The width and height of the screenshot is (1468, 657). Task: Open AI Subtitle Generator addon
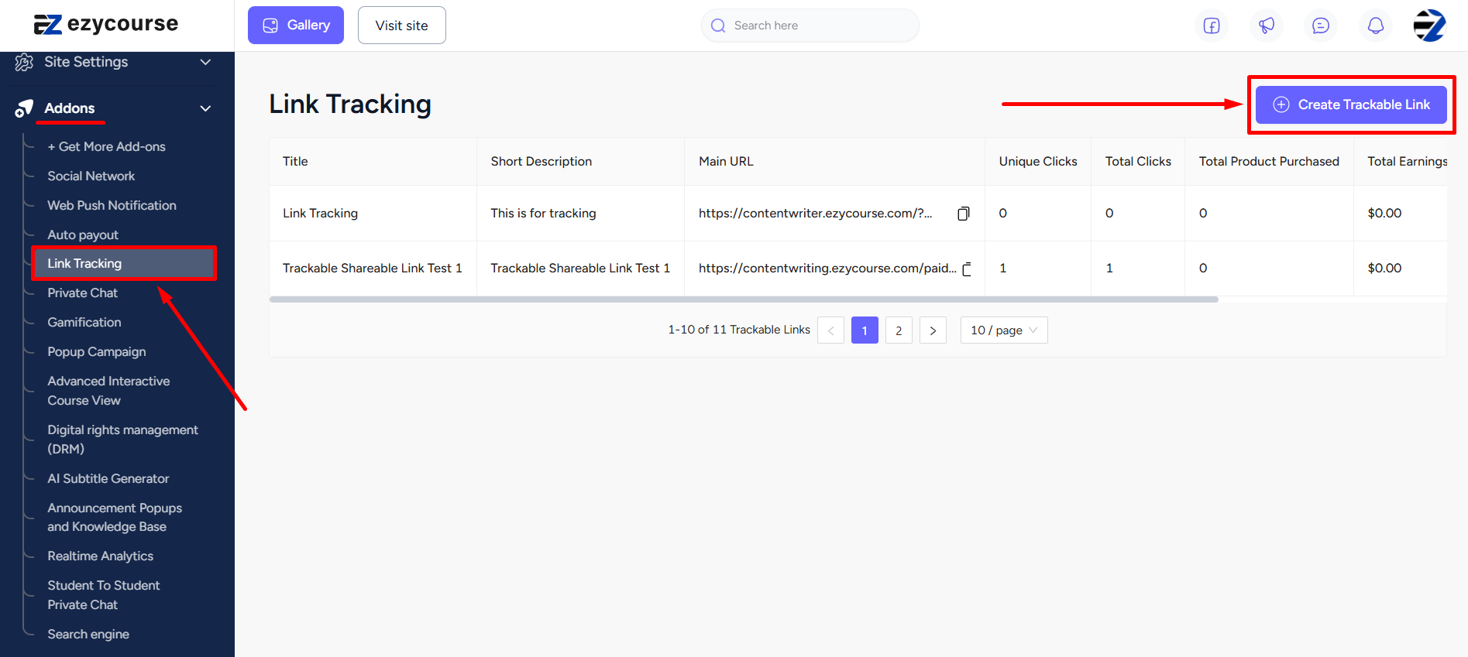point(108,479)
